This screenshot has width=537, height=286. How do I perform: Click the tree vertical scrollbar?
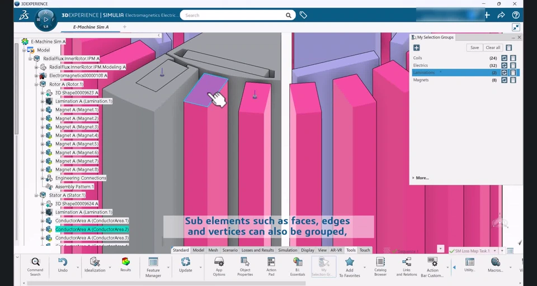(x=16, y=89)
